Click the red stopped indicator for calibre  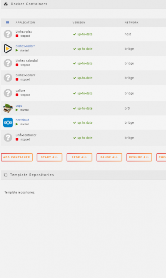coord(17,95)
